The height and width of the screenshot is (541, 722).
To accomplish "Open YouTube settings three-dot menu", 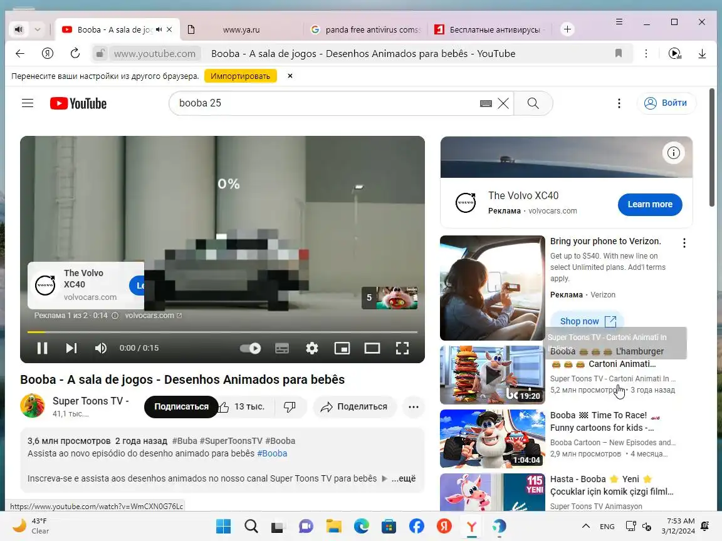I will pos(619,103).
